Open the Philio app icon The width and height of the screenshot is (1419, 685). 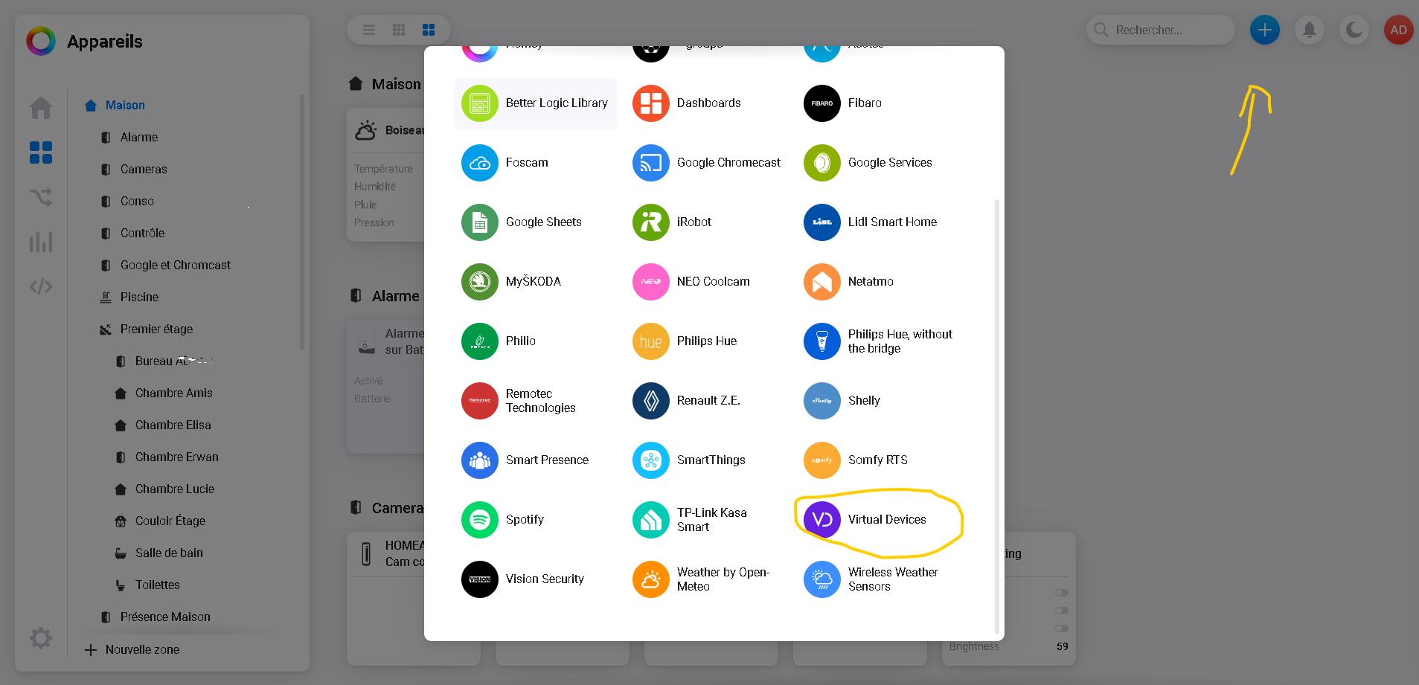[480, 341]
